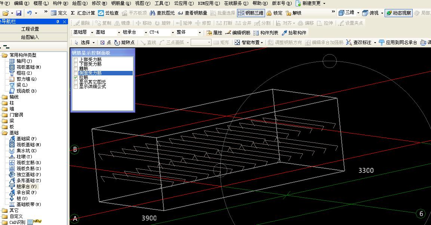This screenshot has height=225, width=431.
Task: Open 构件列表 component list
Action: point(266,33)
